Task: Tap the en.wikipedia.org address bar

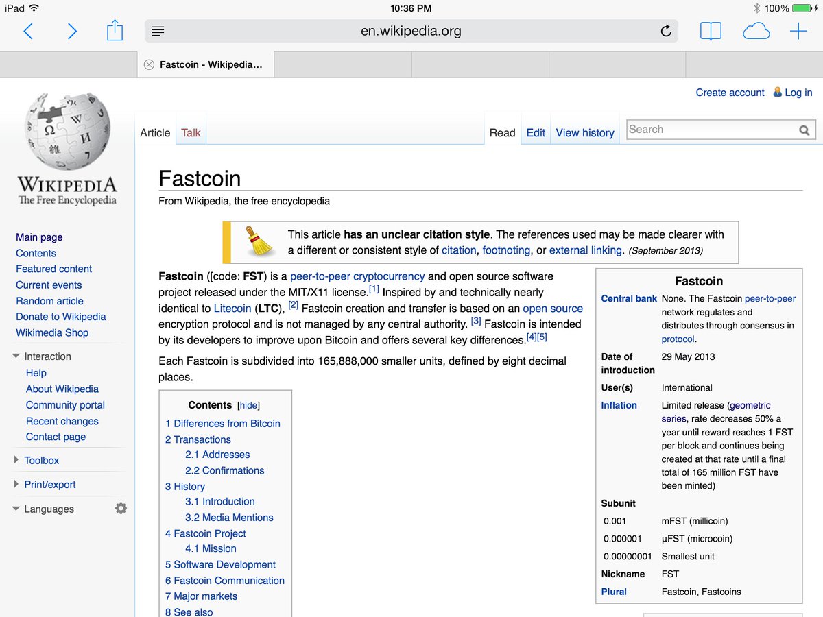Action: pos(411,31)
